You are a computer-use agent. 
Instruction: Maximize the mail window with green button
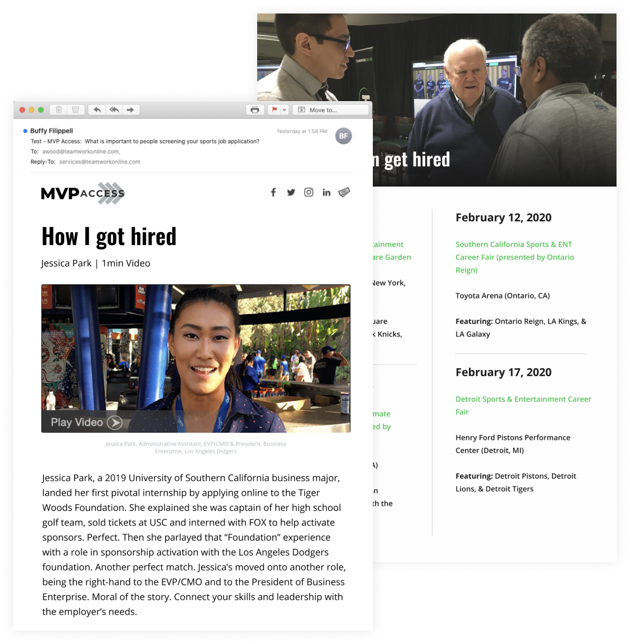pyautogui.click(x=40, y=110)
